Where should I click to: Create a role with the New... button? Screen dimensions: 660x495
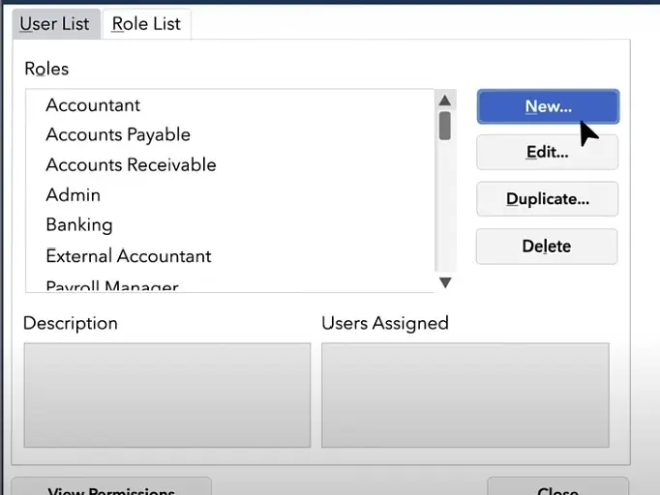[x=548, y=106]
